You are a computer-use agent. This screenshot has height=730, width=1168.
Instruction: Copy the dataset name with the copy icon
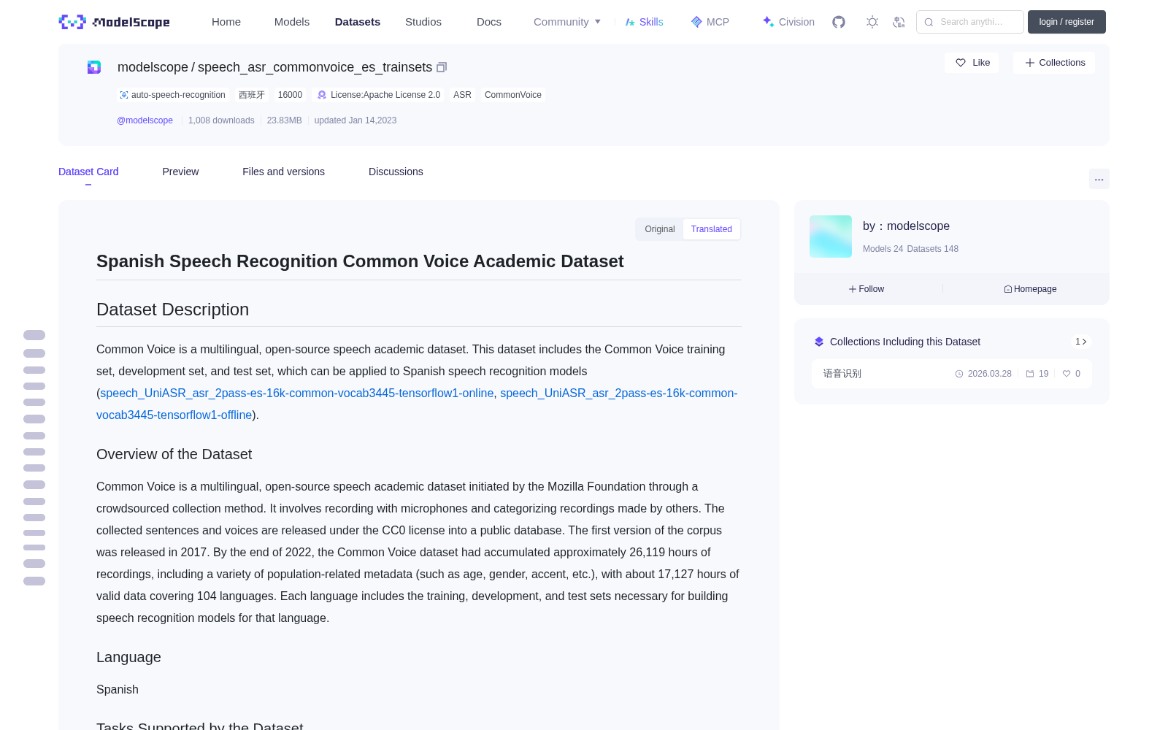442,67
